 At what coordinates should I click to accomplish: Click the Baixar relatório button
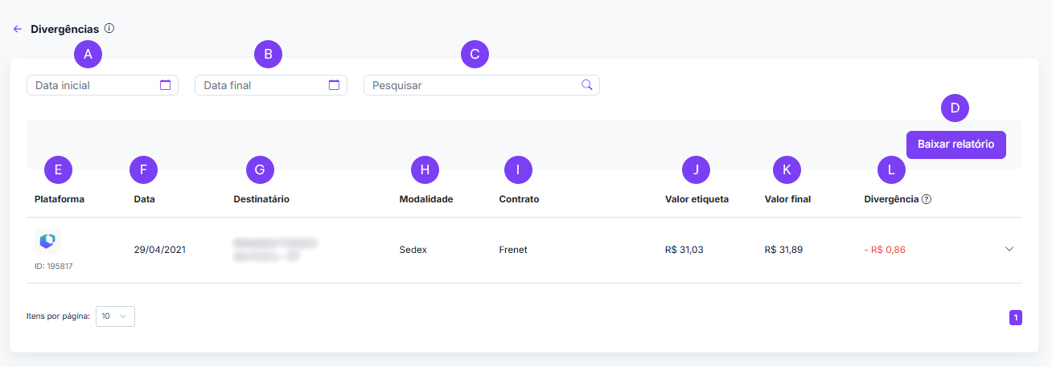click(x=955, y=145)
